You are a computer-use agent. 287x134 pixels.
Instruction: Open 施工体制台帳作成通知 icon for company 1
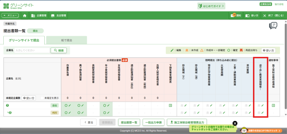coord(273,105)
